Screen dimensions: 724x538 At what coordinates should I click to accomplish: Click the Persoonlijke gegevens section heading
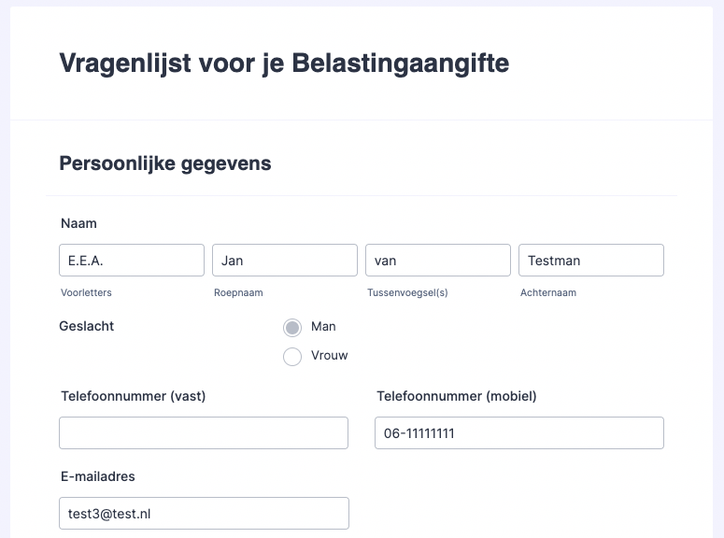point(165,163)
